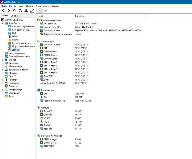Open the Інструменти menu
The height and width of the screenshot is (159, 192).
(x=42, y=6)
